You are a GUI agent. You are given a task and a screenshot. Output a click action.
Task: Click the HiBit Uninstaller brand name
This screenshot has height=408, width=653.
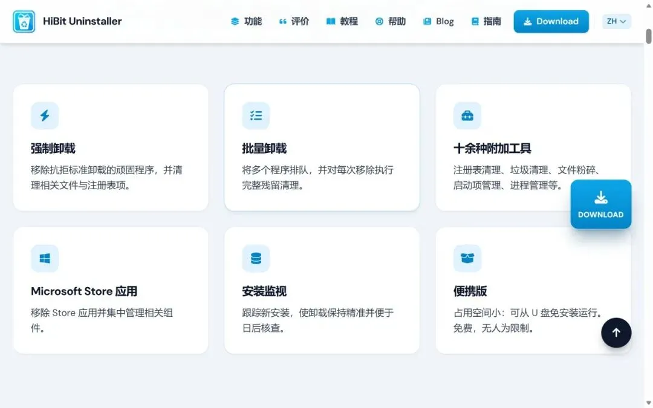(x=82, y=21)
